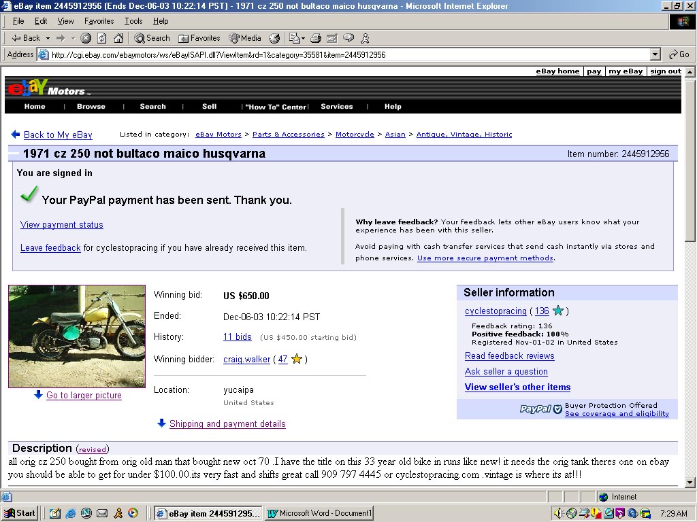Open the Search pane in the toolbar
This screenshot has height=522, width=697.
coord(152,38)
